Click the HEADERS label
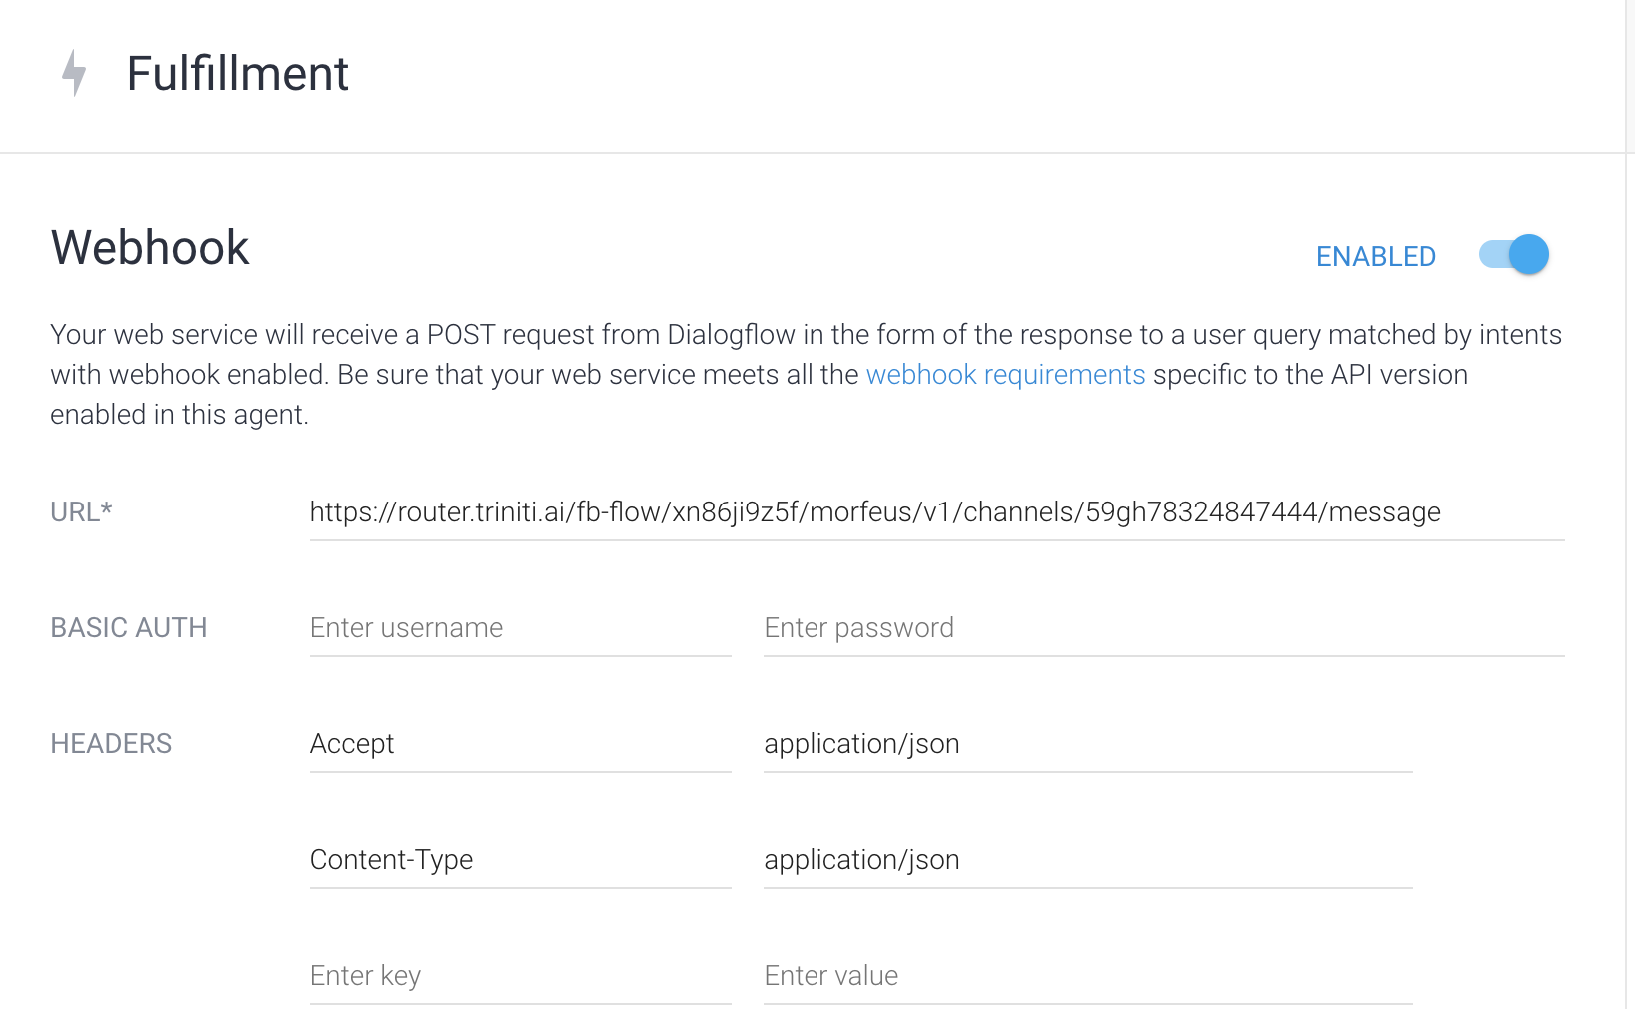Screen dimensions: 1635x1009 click(111, 744)
